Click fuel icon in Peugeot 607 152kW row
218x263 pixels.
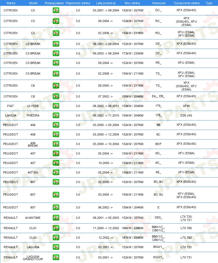coord(56,182)
